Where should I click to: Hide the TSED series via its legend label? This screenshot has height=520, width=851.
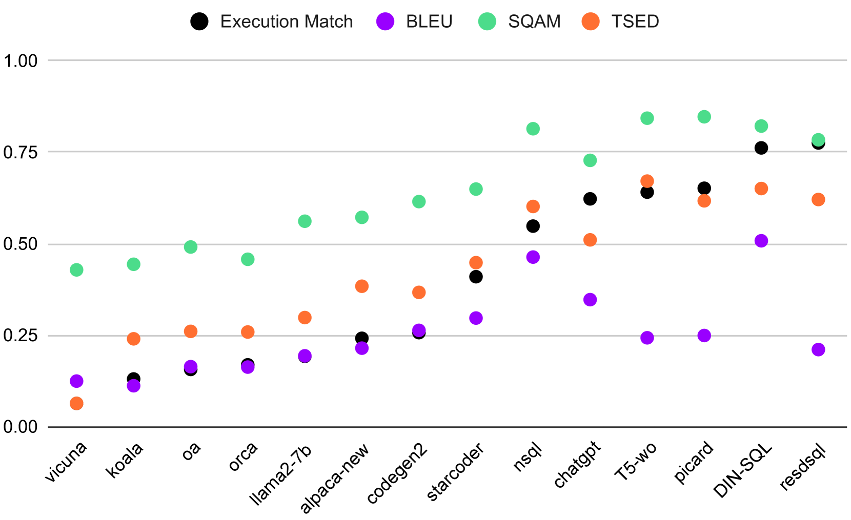635,22
